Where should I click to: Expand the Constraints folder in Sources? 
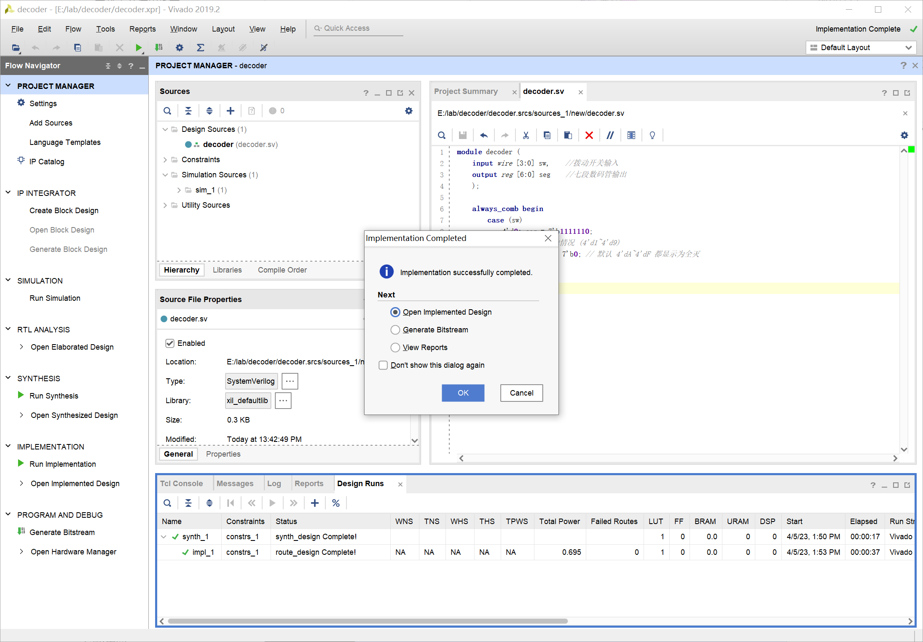point(165,160)
